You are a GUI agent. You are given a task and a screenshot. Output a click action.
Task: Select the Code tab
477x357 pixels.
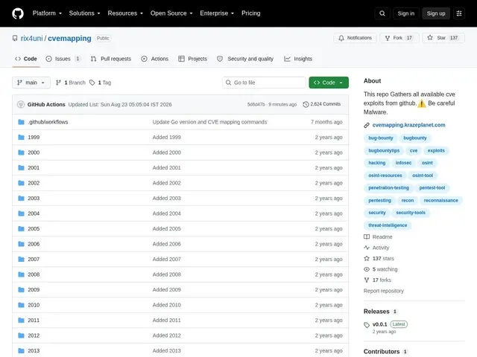(x=26, y=59)
